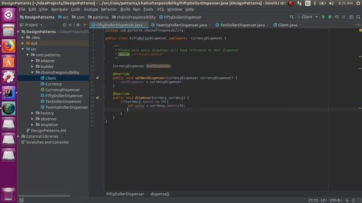Hide the Project panel with hide icon
Image resolution: width=362 pixels, height=203 pixels.
click(x=85, y=25)
